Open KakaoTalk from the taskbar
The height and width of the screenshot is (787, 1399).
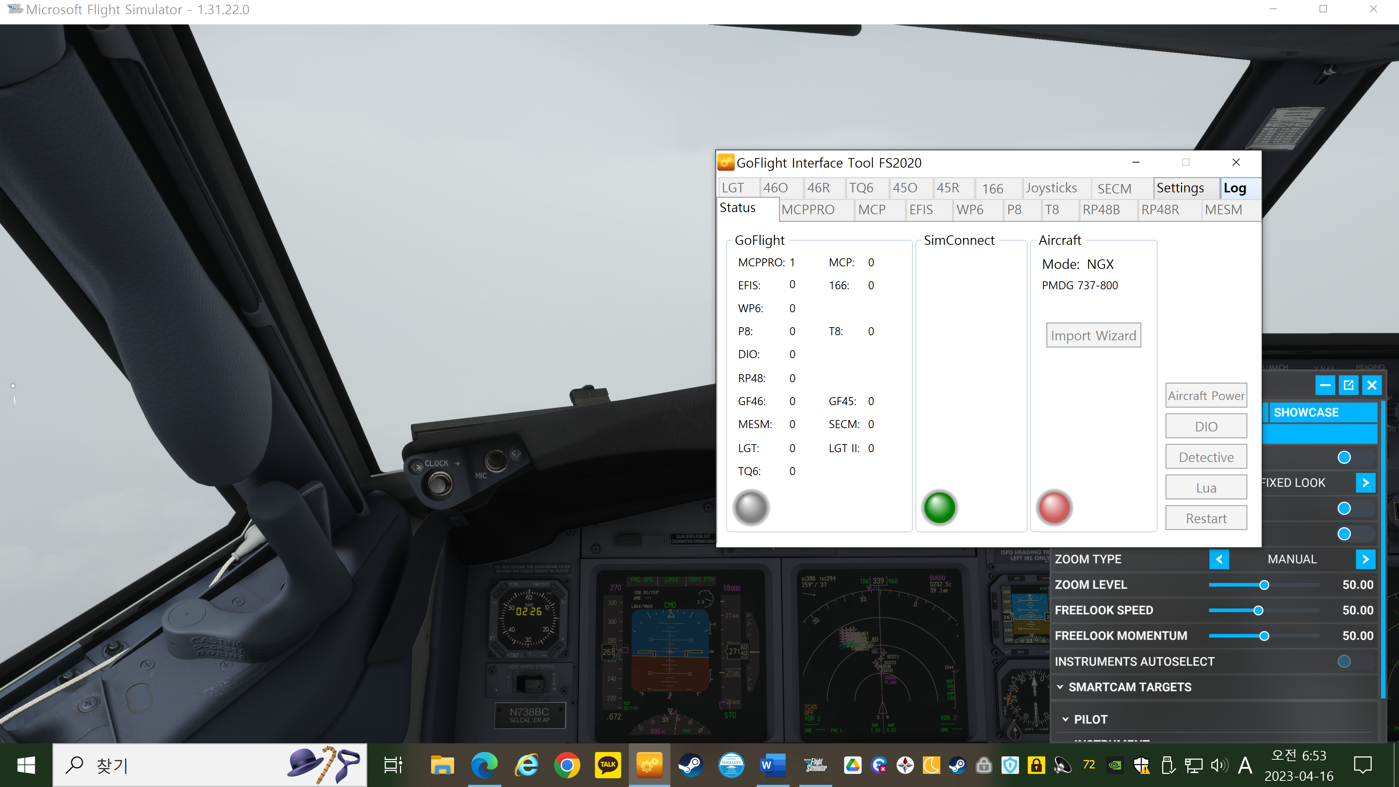pyautogui.click(x=608, y=765)
